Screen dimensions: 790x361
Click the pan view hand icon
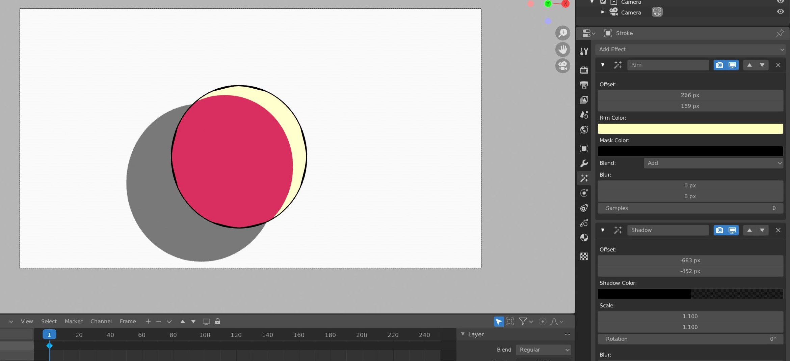[563, 50]
